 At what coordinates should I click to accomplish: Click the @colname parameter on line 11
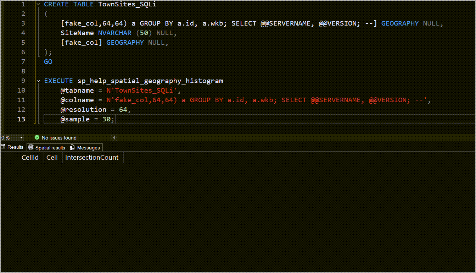point(77,100)
